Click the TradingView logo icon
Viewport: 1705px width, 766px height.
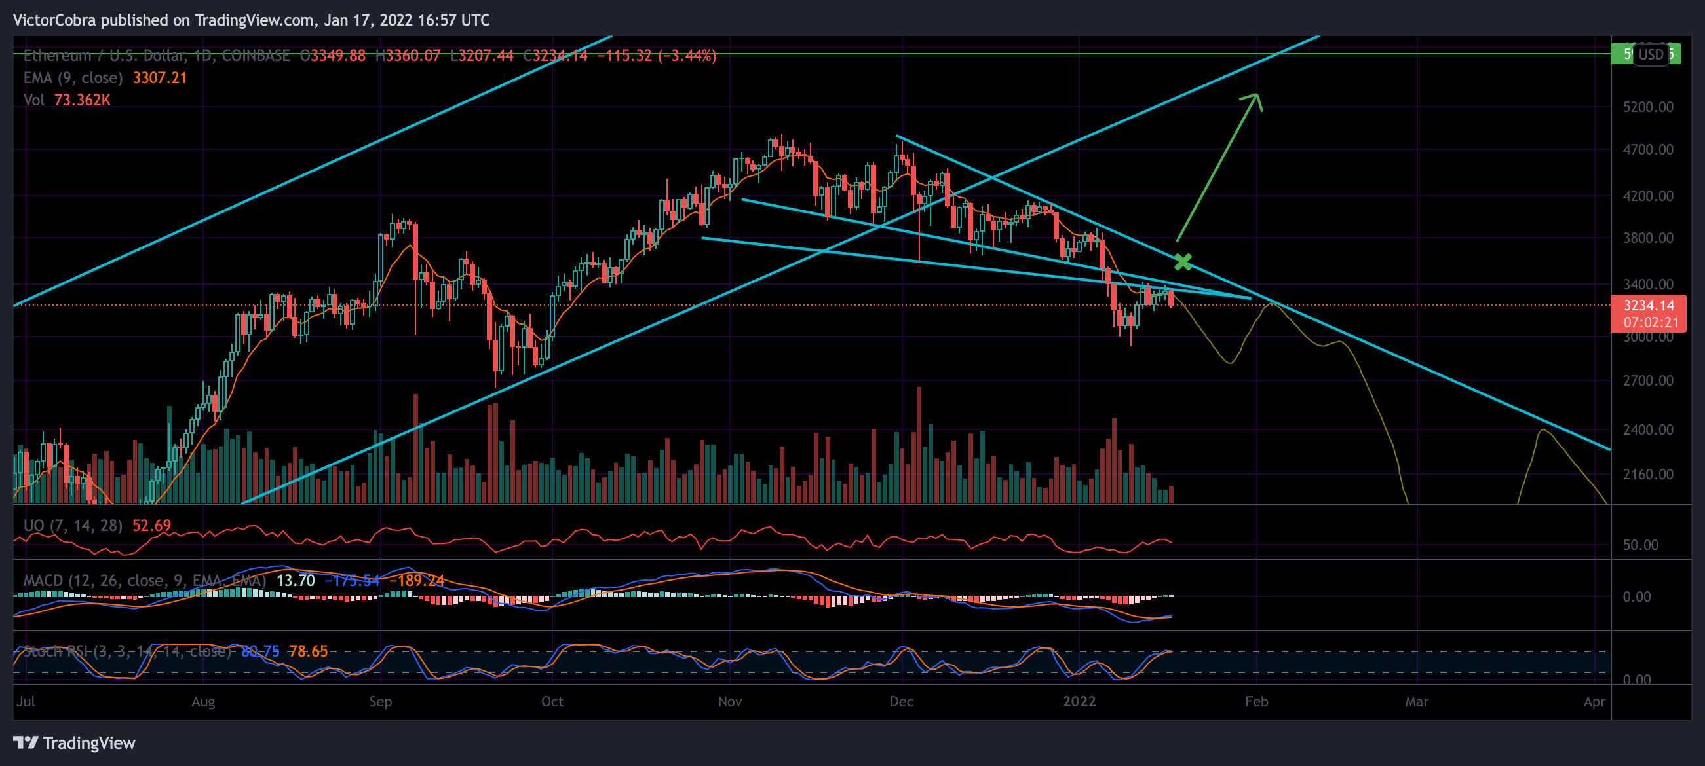pyautogui.click(x=26, y=742)
